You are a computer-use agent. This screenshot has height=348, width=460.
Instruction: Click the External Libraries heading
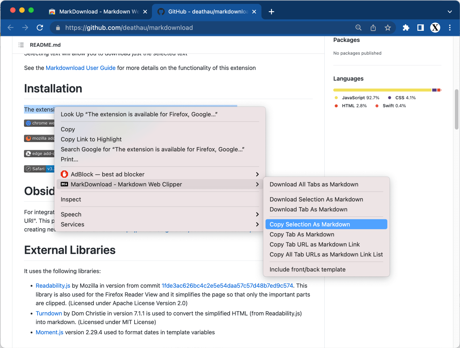point(70,250)
